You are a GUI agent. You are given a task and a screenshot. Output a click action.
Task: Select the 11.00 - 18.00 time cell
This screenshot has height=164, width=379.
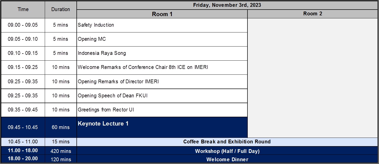23,151
